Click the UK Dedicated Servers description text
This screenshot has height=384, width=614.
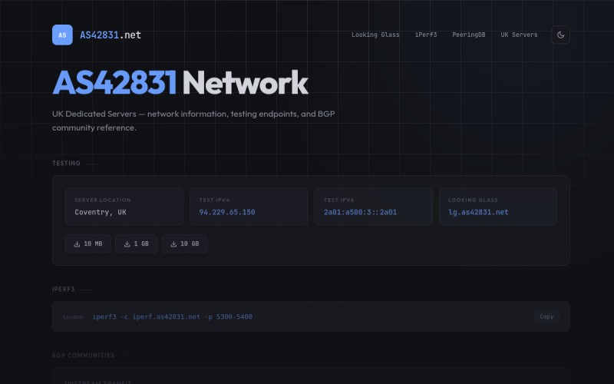point(193,121)
